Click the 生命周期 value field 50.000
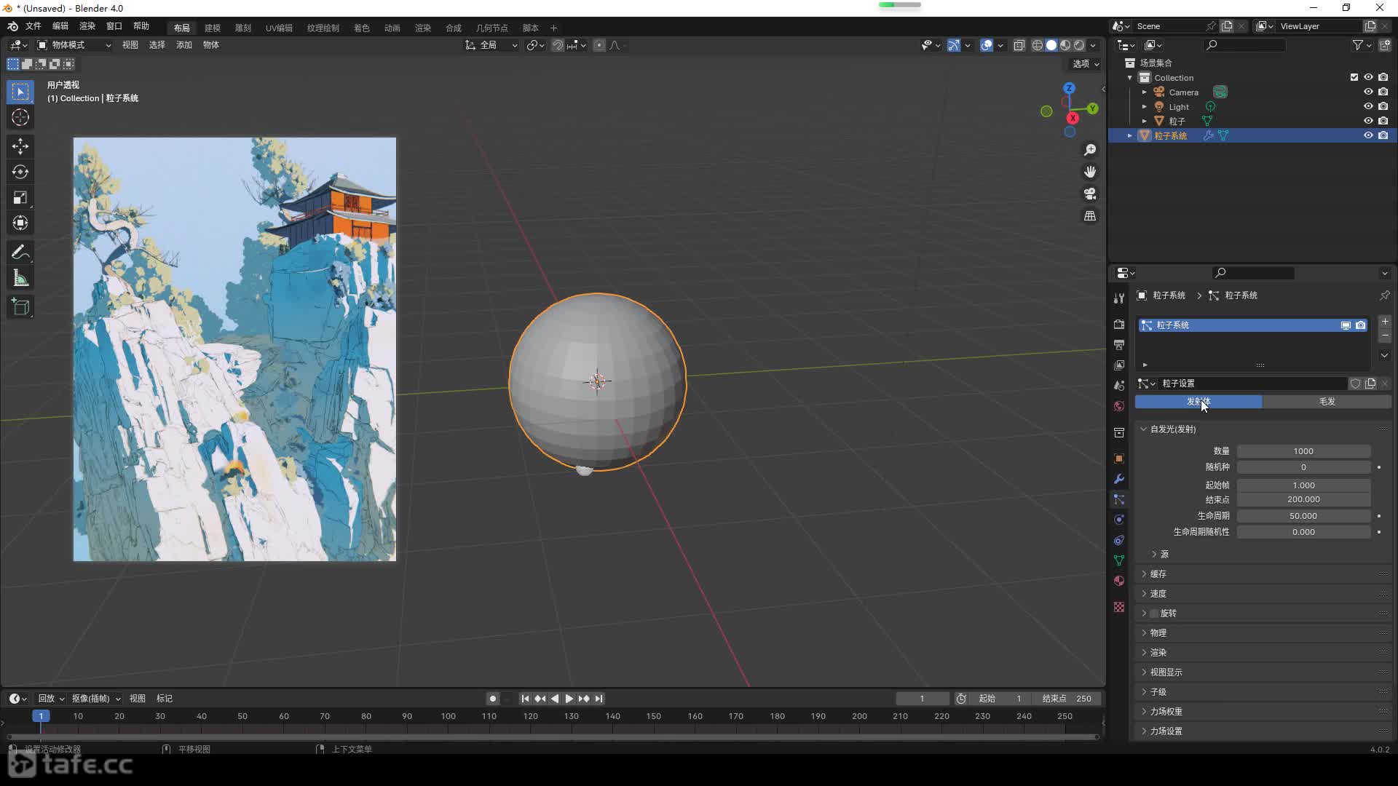Screen dimensions: 1398x786 (x=1303, y=516)
